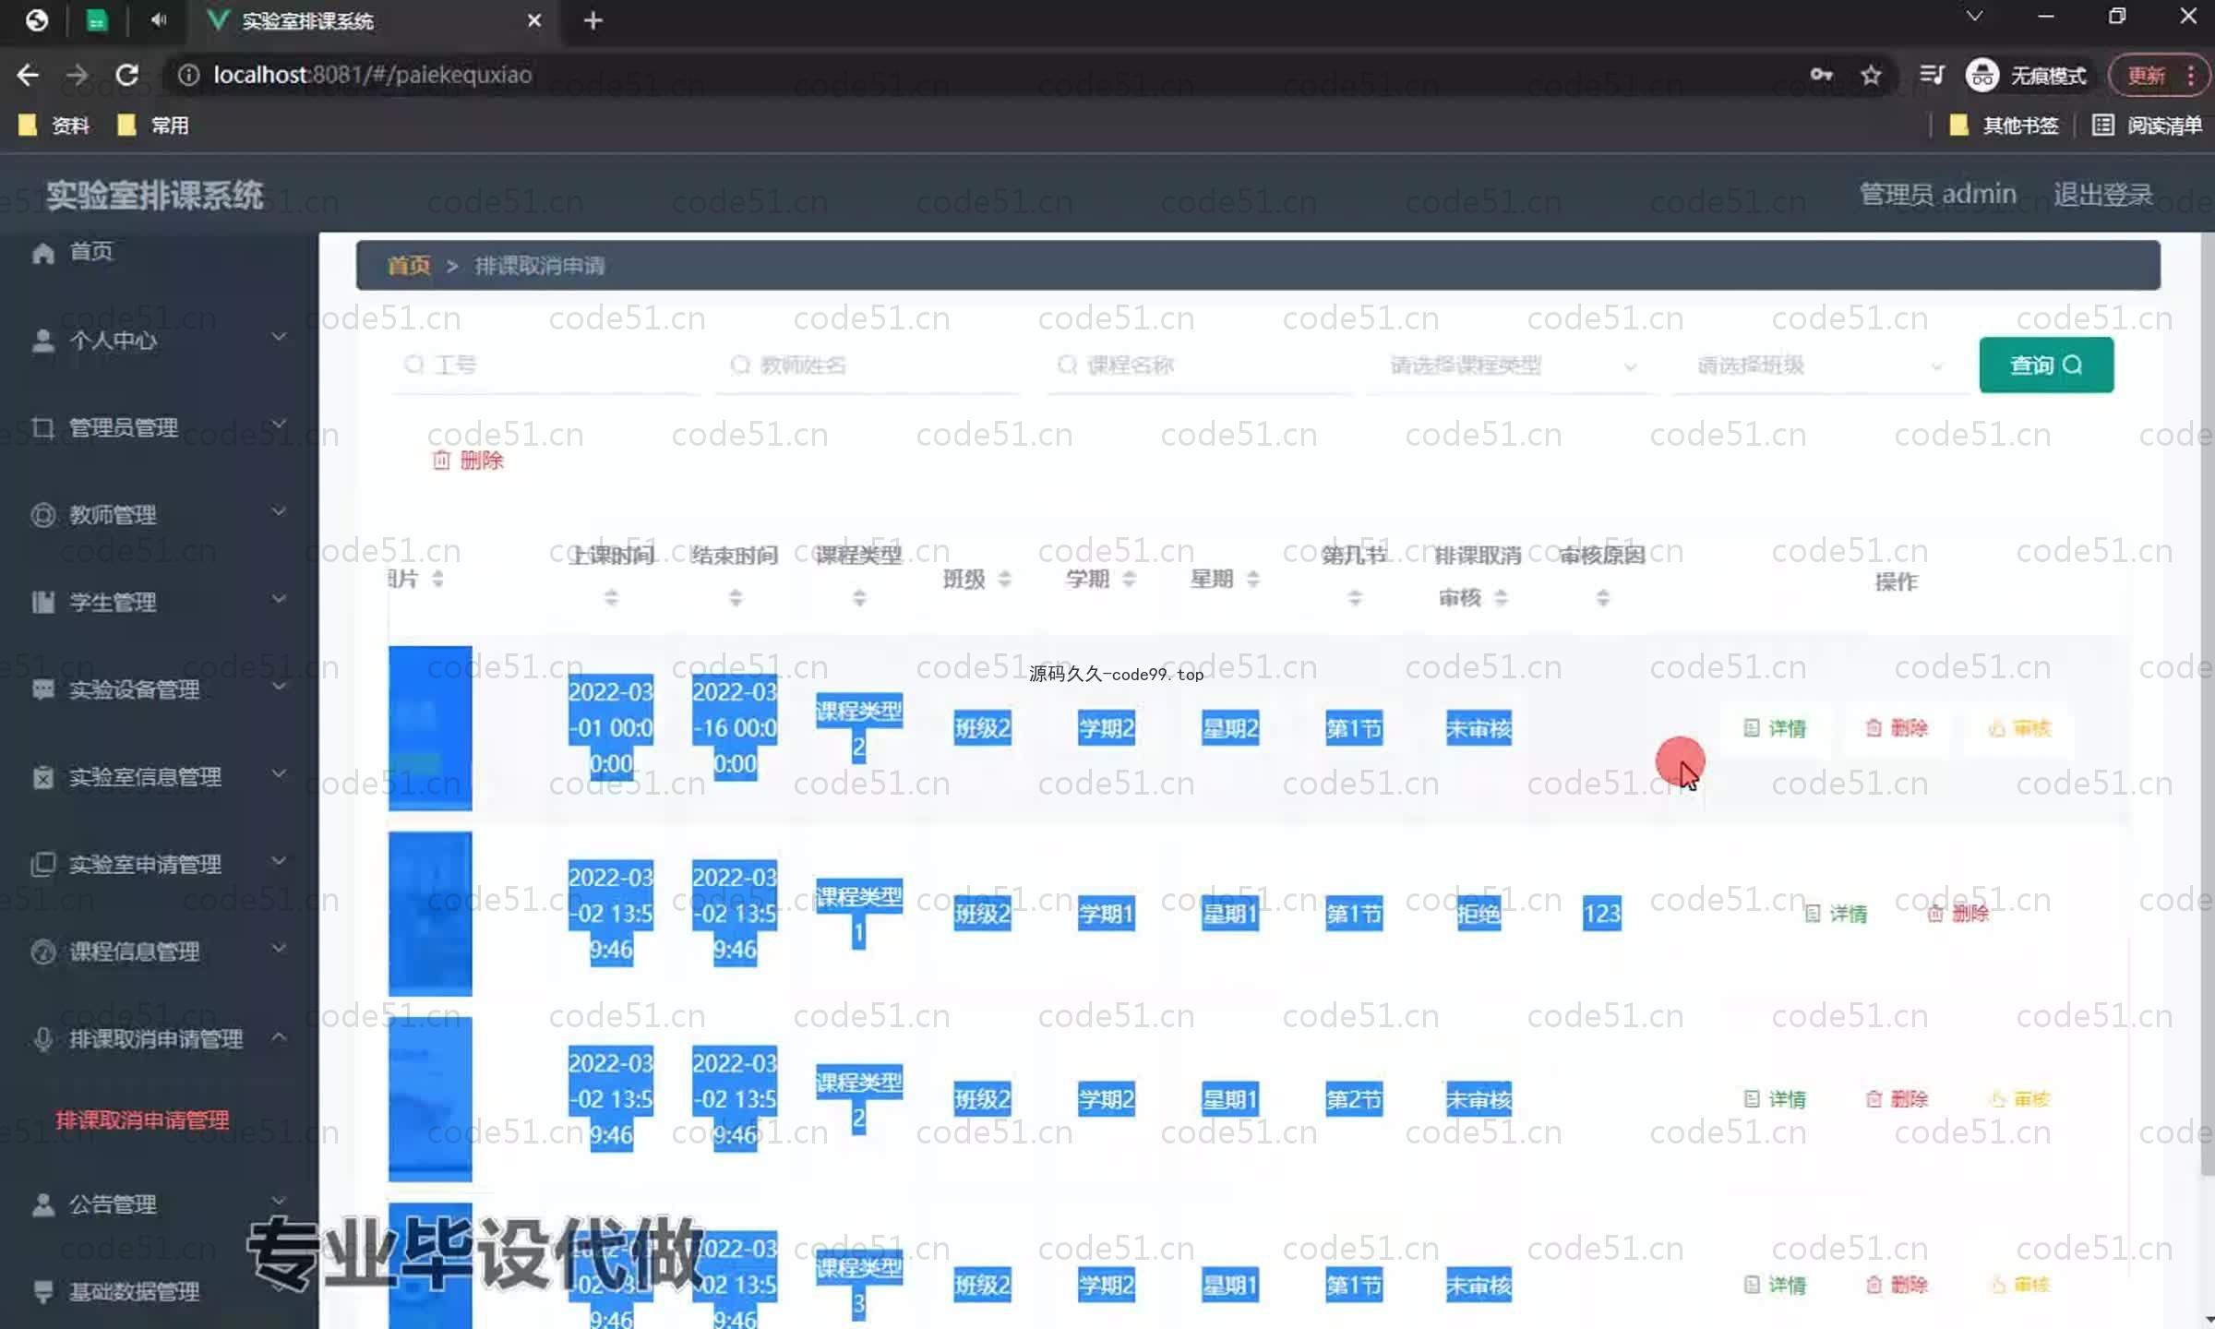
Task: Open a new browser tab
Action: [593, 20]
